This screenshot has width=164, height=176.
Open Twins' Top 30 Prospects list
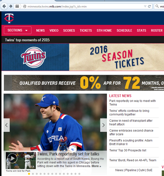point(128,150)
